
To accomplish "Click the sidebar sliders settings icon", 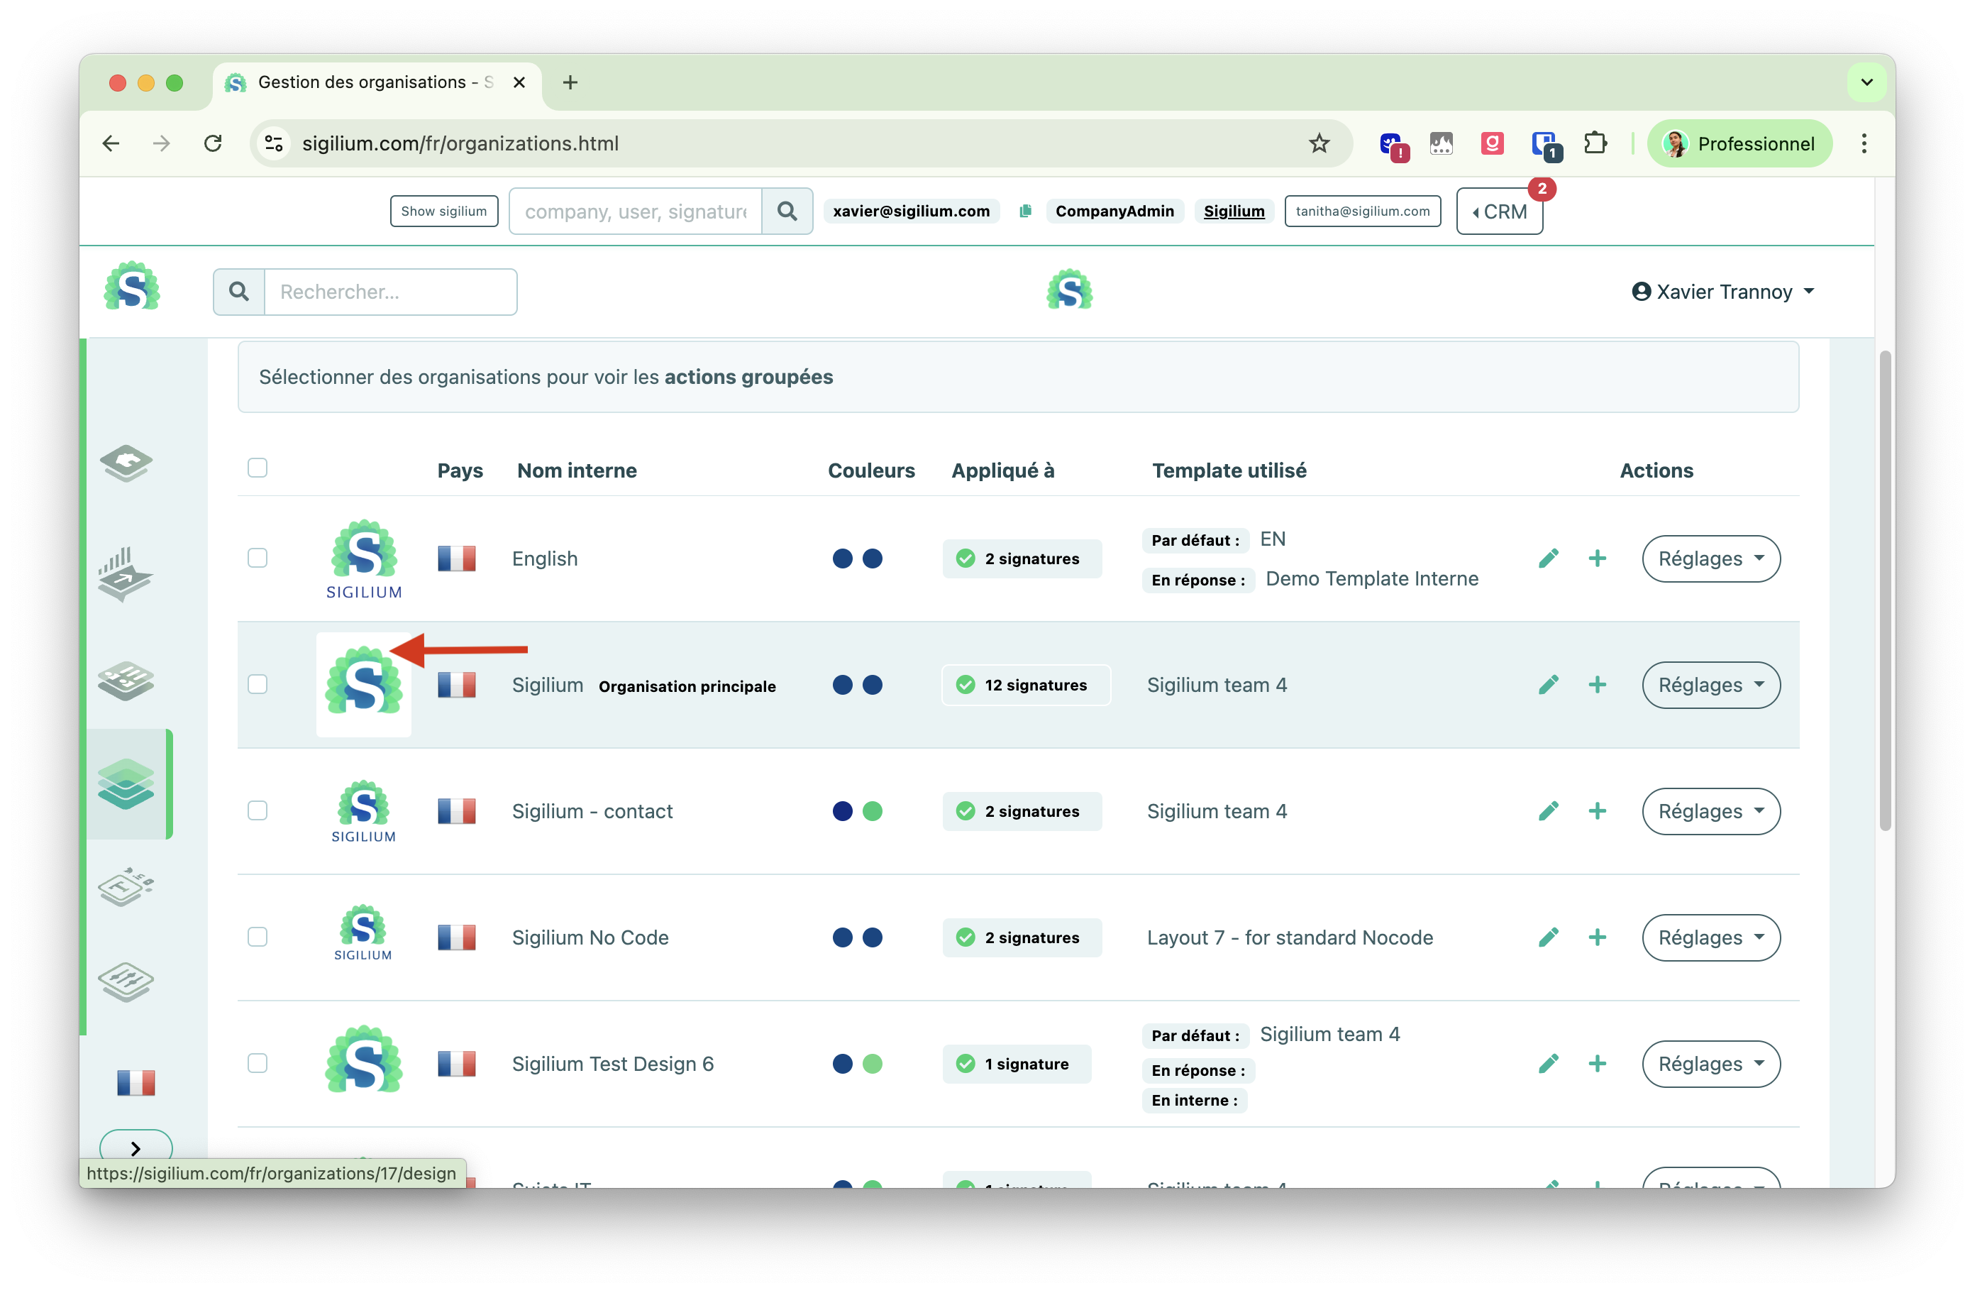I will [126, 981].
